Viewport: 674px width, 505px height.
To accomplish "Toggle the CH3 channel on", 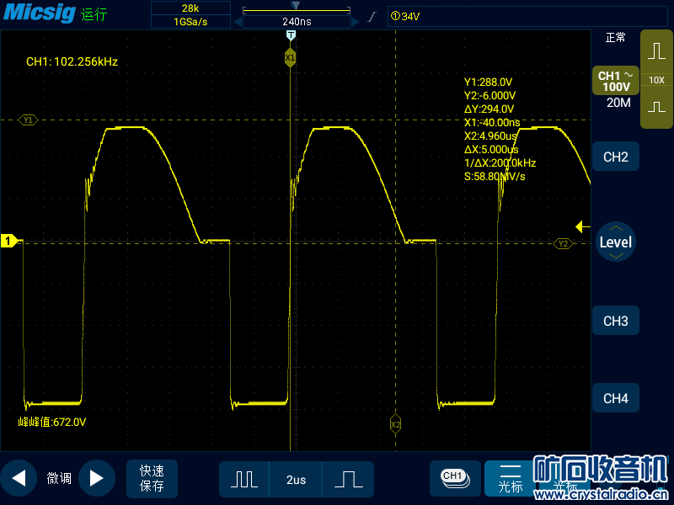I will click(x=616, y=322).
